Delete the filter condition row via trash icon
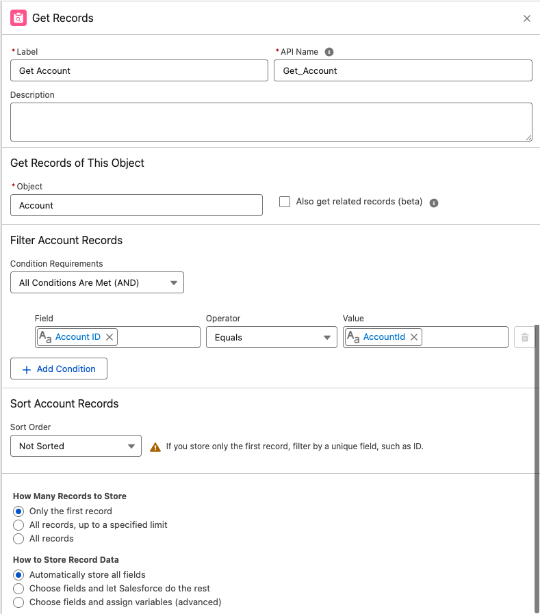 [526, 336]
